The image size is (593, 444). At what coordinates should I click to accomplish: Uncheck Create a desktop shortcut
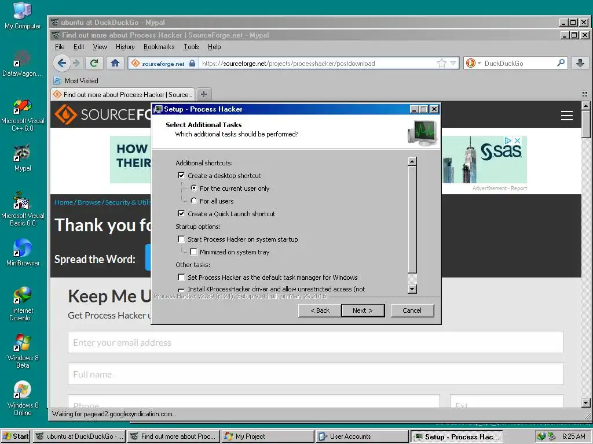pyautogui.click(x=181, y=176)
